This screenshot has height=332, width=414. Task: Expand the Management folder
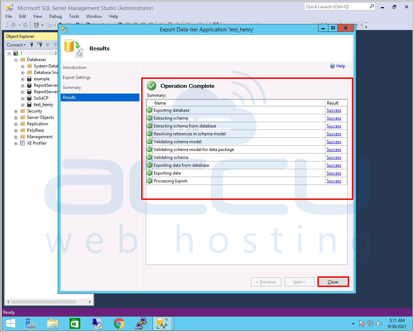pos(16,137)
